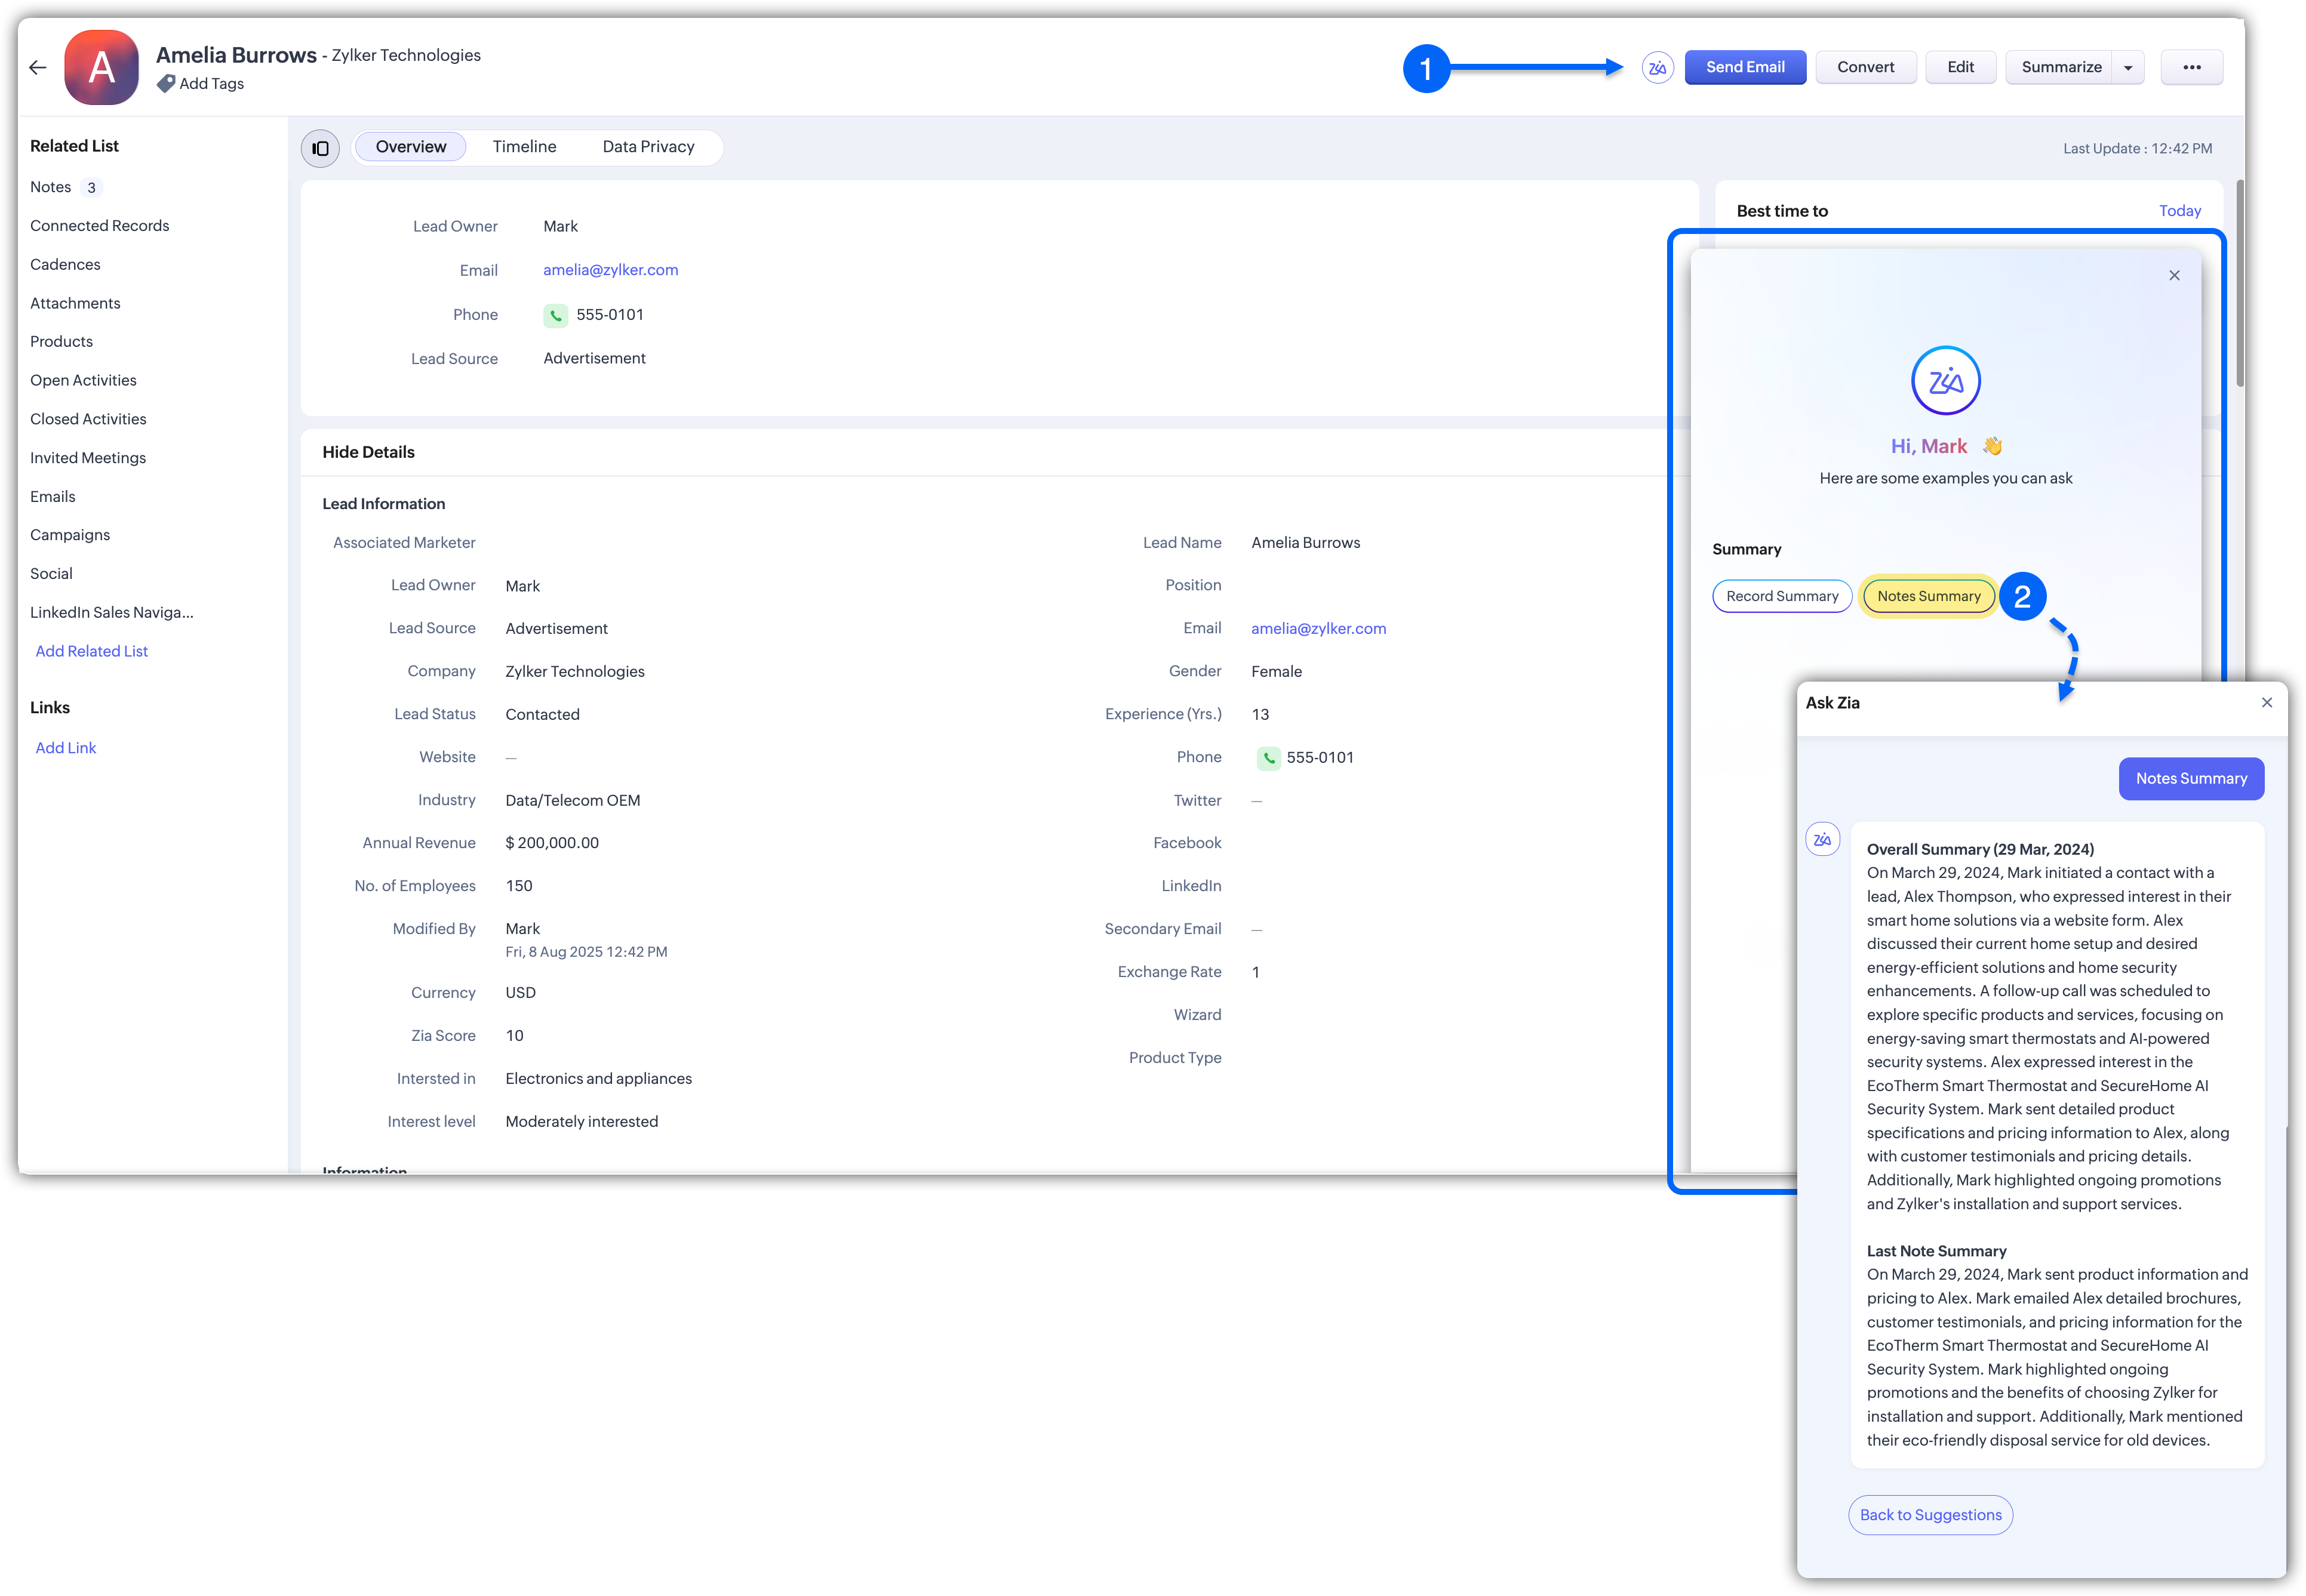2306x1596 pixels.
Task: Expand the Summarize dropdown arrow
Action: [x=2128, y=68]
